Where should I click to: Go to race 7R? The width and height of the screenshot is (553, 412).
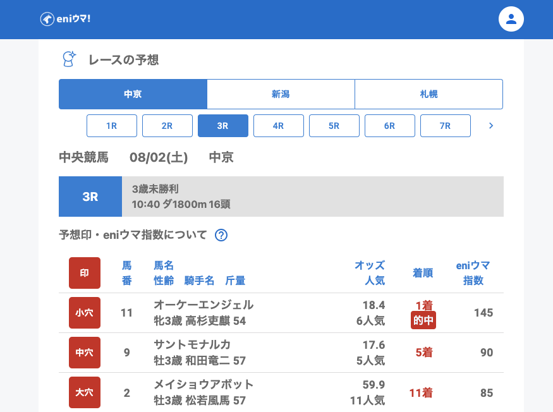[446, 126]
